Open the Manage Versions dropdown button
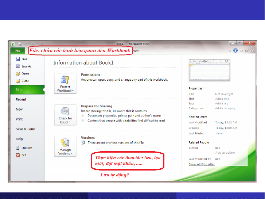Image resolution: width=265 pixels, height=199 pixels. [x=65, y=146]
